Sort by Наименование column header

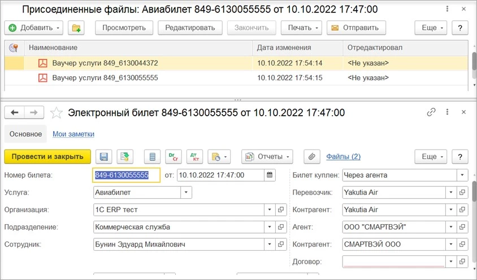(138, 48)
